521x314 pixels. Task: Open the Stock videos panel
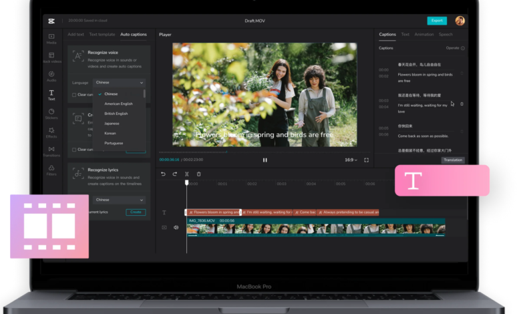(52, 57)
